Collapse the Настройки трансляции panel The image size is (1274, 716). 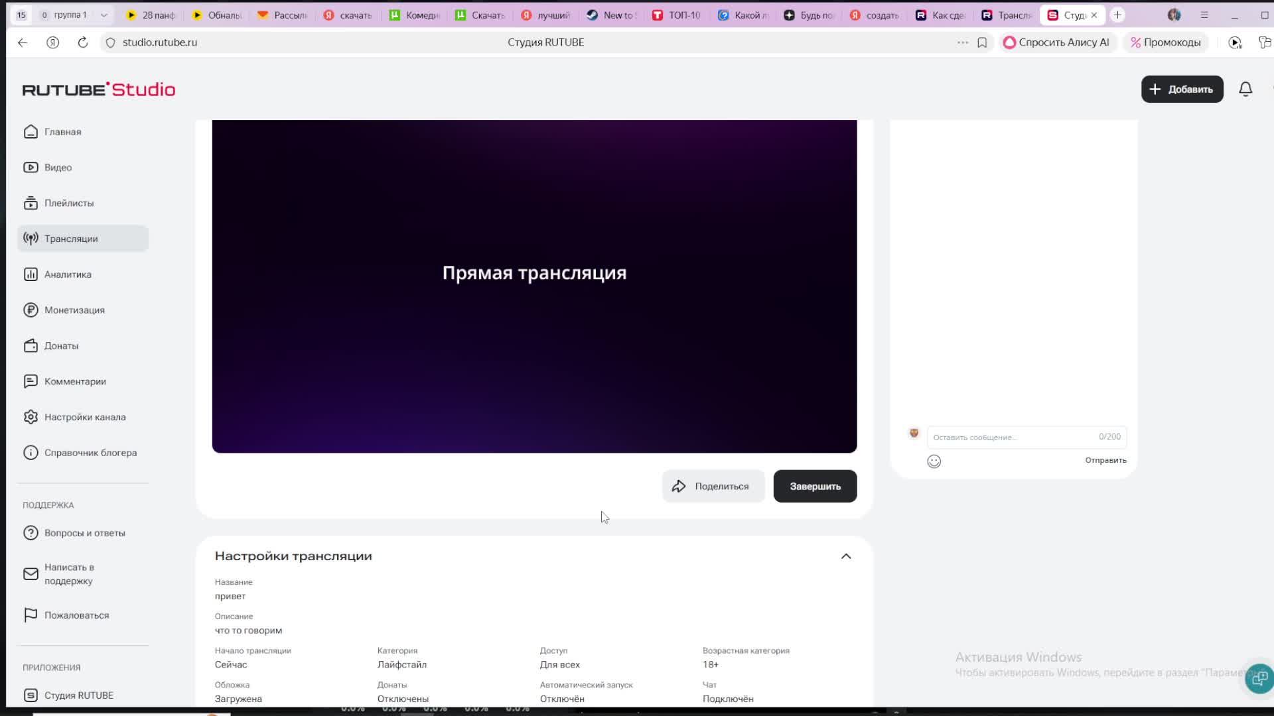tap(846, 556)
